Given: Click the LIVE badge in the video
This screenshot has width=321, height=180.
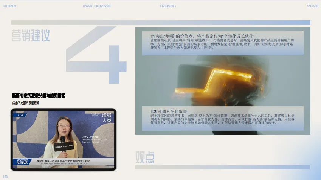Looking at the screenshot, I should (x=20, y=115).
